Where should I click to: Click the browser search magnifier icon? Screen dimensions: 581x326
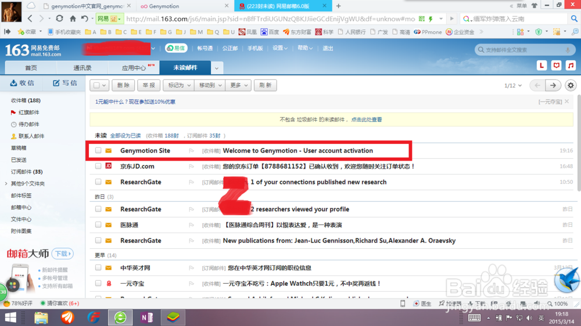(x=574, y=19)
